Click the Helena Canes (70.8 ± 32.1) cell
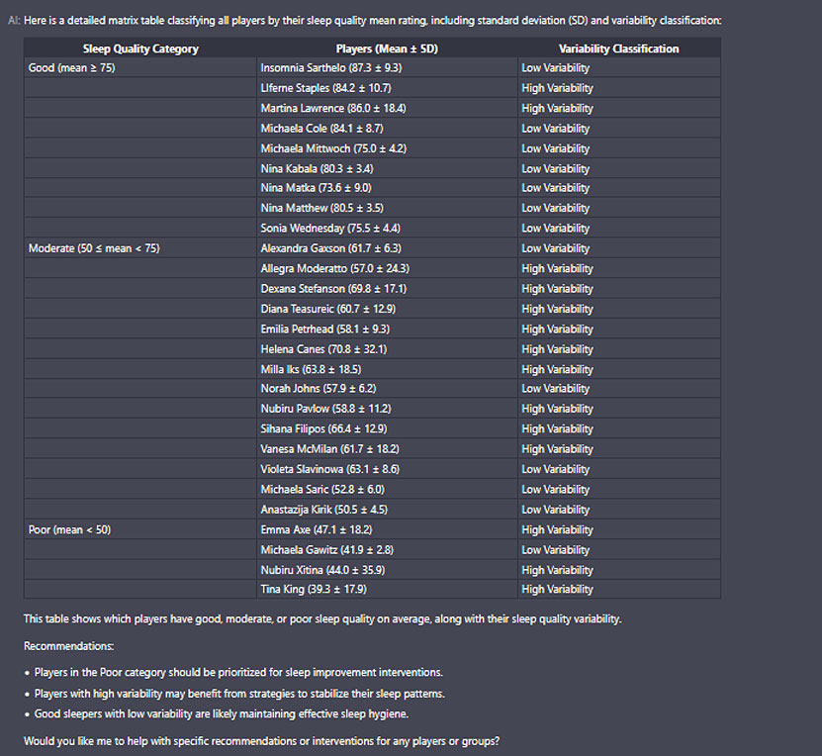 click(323, 349)
